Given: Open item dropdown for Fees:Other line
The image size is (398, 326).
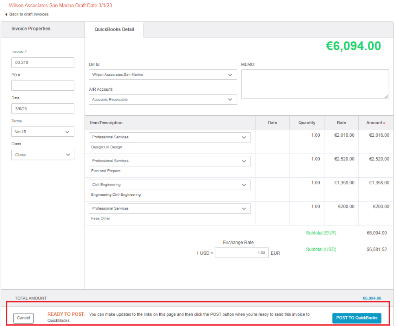Looking at the screenshot, I should pos(169,208).
